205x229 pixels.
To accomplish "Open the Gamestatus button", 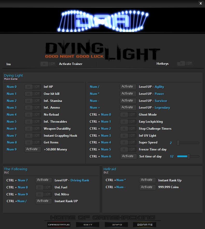I will point(59,225).
